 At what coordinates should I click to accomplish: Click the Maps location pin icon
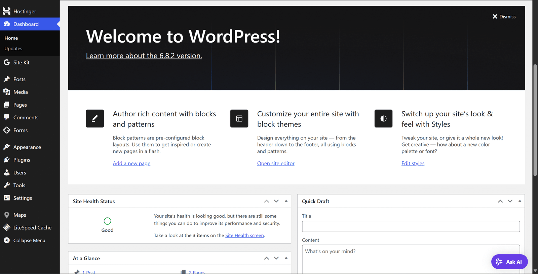7,215
